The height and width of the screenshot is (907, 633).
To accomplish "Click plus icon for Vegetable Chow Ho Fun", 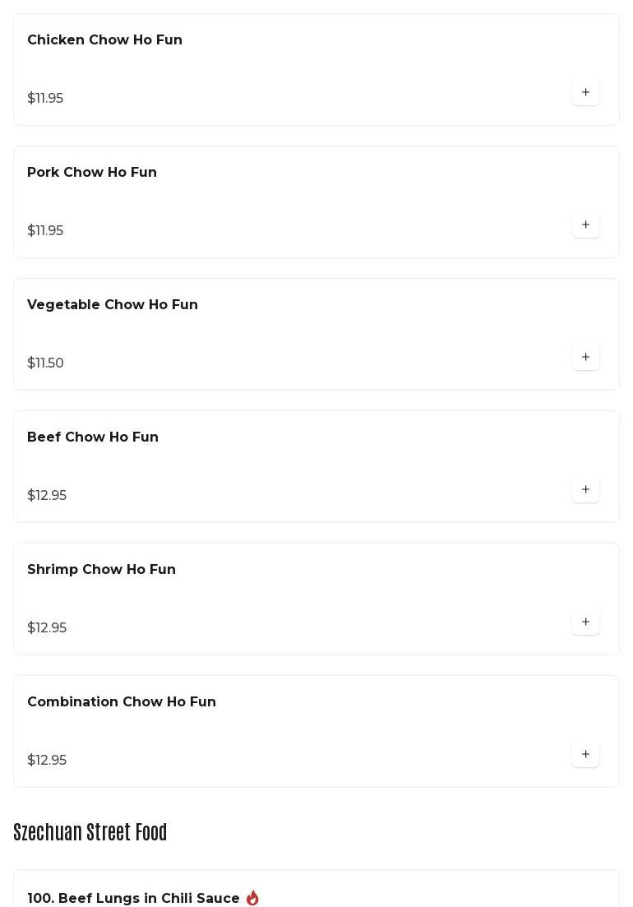I will 585,358.
